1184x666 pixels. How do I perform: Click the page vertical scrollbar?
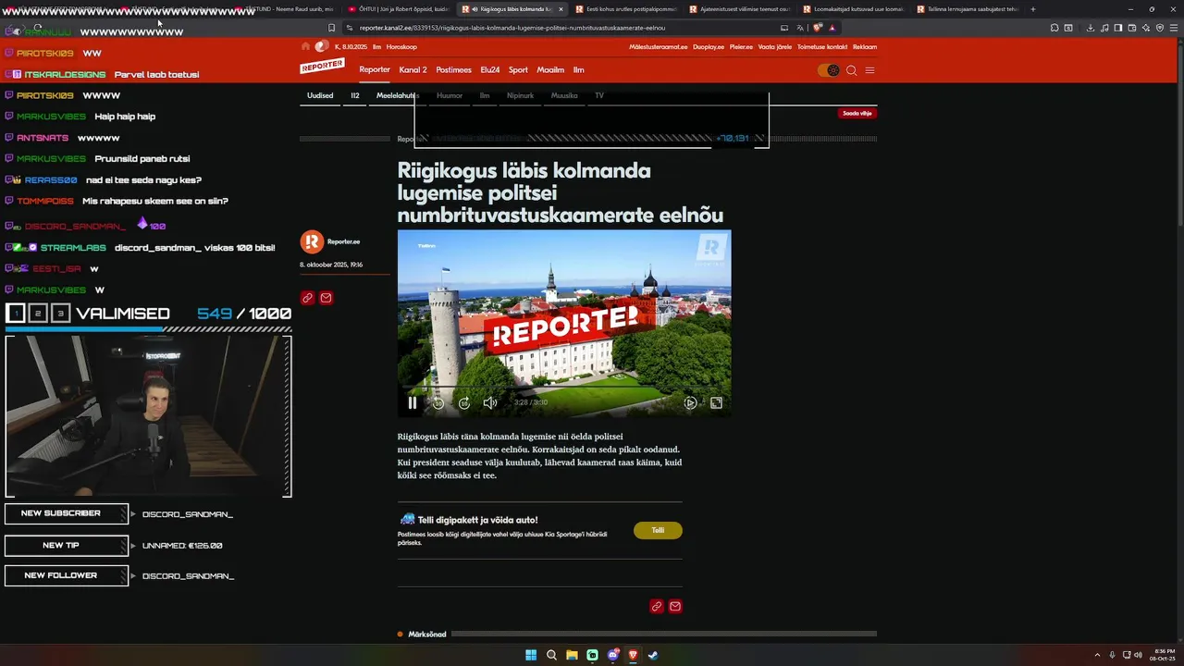(x=1179, y=134)
